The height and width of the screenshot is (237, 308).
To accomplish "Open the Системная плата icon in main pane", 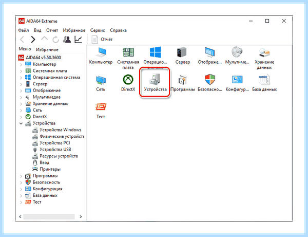I will point(128,58).
